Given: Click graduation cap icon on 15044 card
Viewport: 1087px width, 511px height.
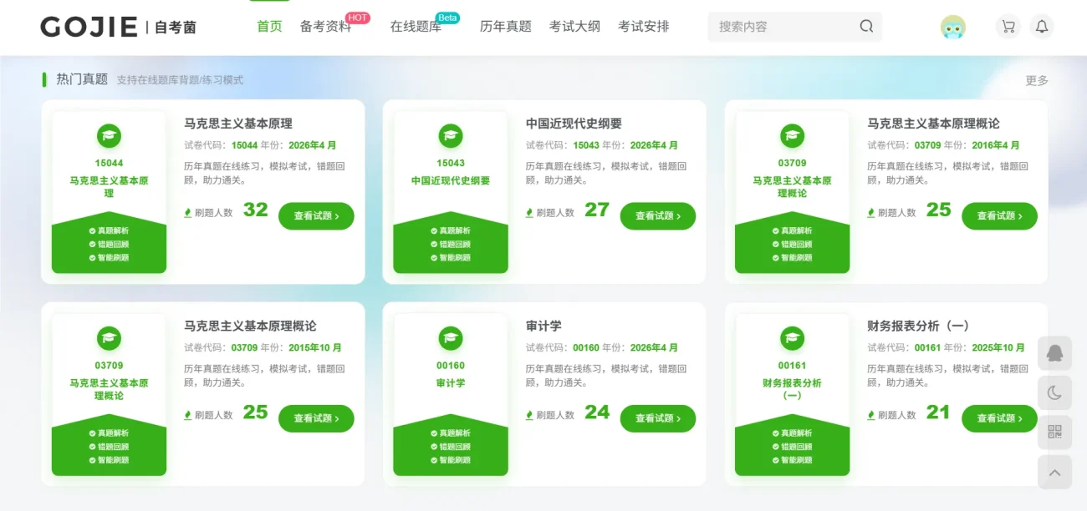Looking at the screenshot, I should click(109, 135).
